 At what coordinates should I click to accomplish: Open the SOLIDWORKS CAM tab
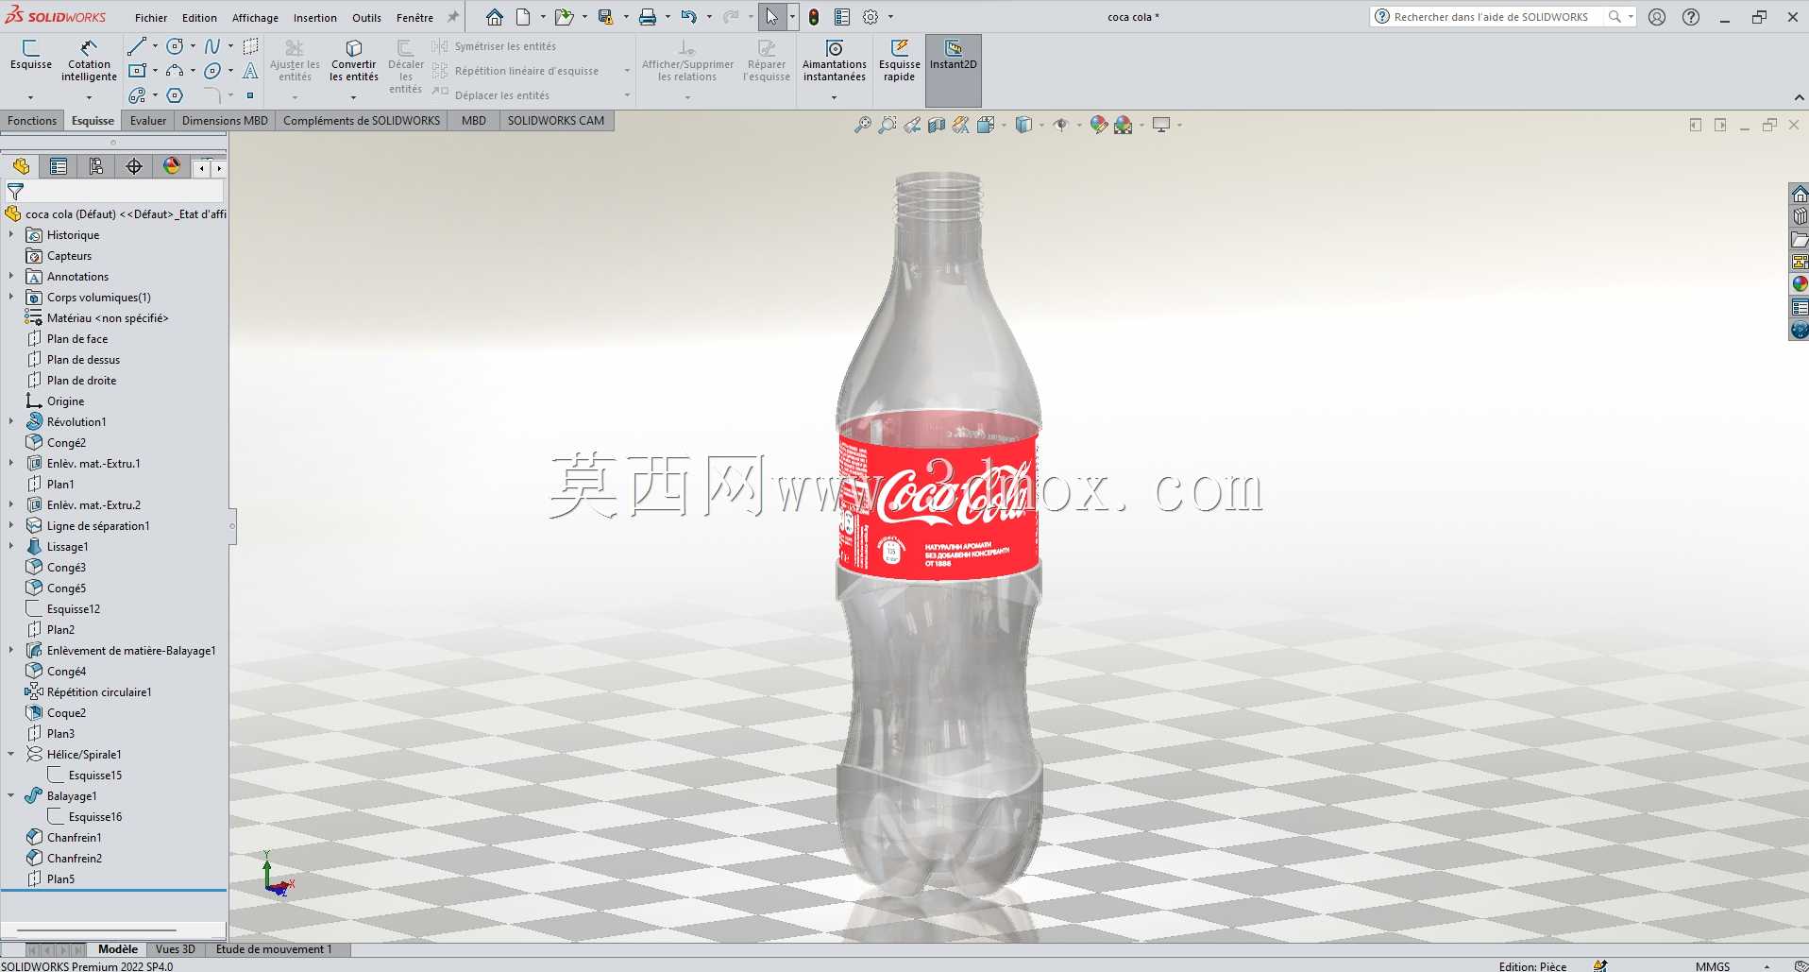click(556, 121)
